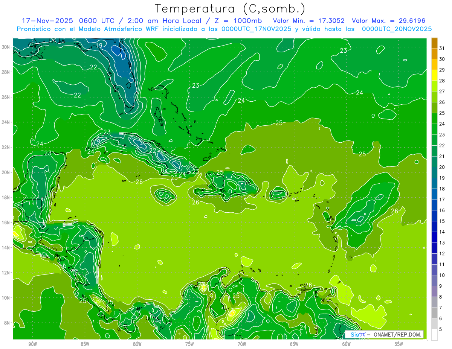Click the "12N" latitude axis label
Image resolution: width=452 pixels, height=349 pixels.
(x=6, y=273)
